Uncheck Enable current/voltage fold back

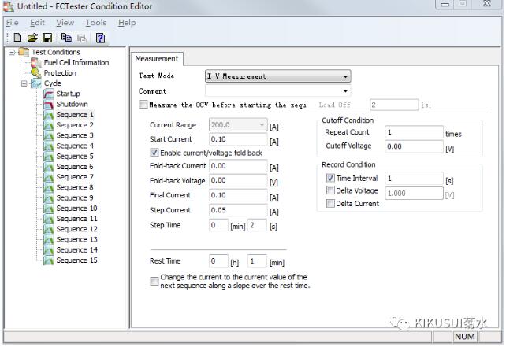154,153
